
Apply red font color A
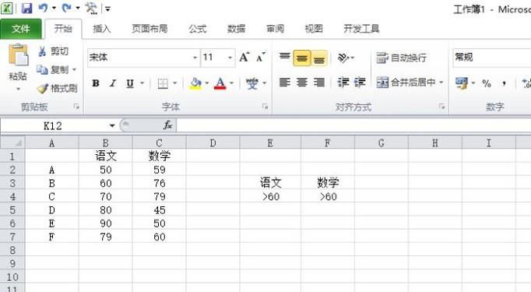[220, 83]
